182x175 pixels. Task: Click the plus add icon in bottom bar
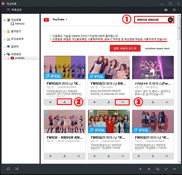pyautogui.click(x=149, y=169)
